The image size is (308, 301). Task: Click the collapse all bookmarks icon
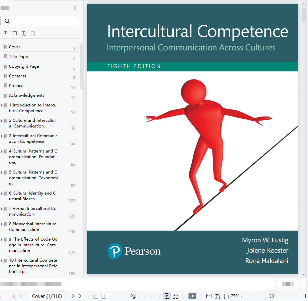click(14, 34)
